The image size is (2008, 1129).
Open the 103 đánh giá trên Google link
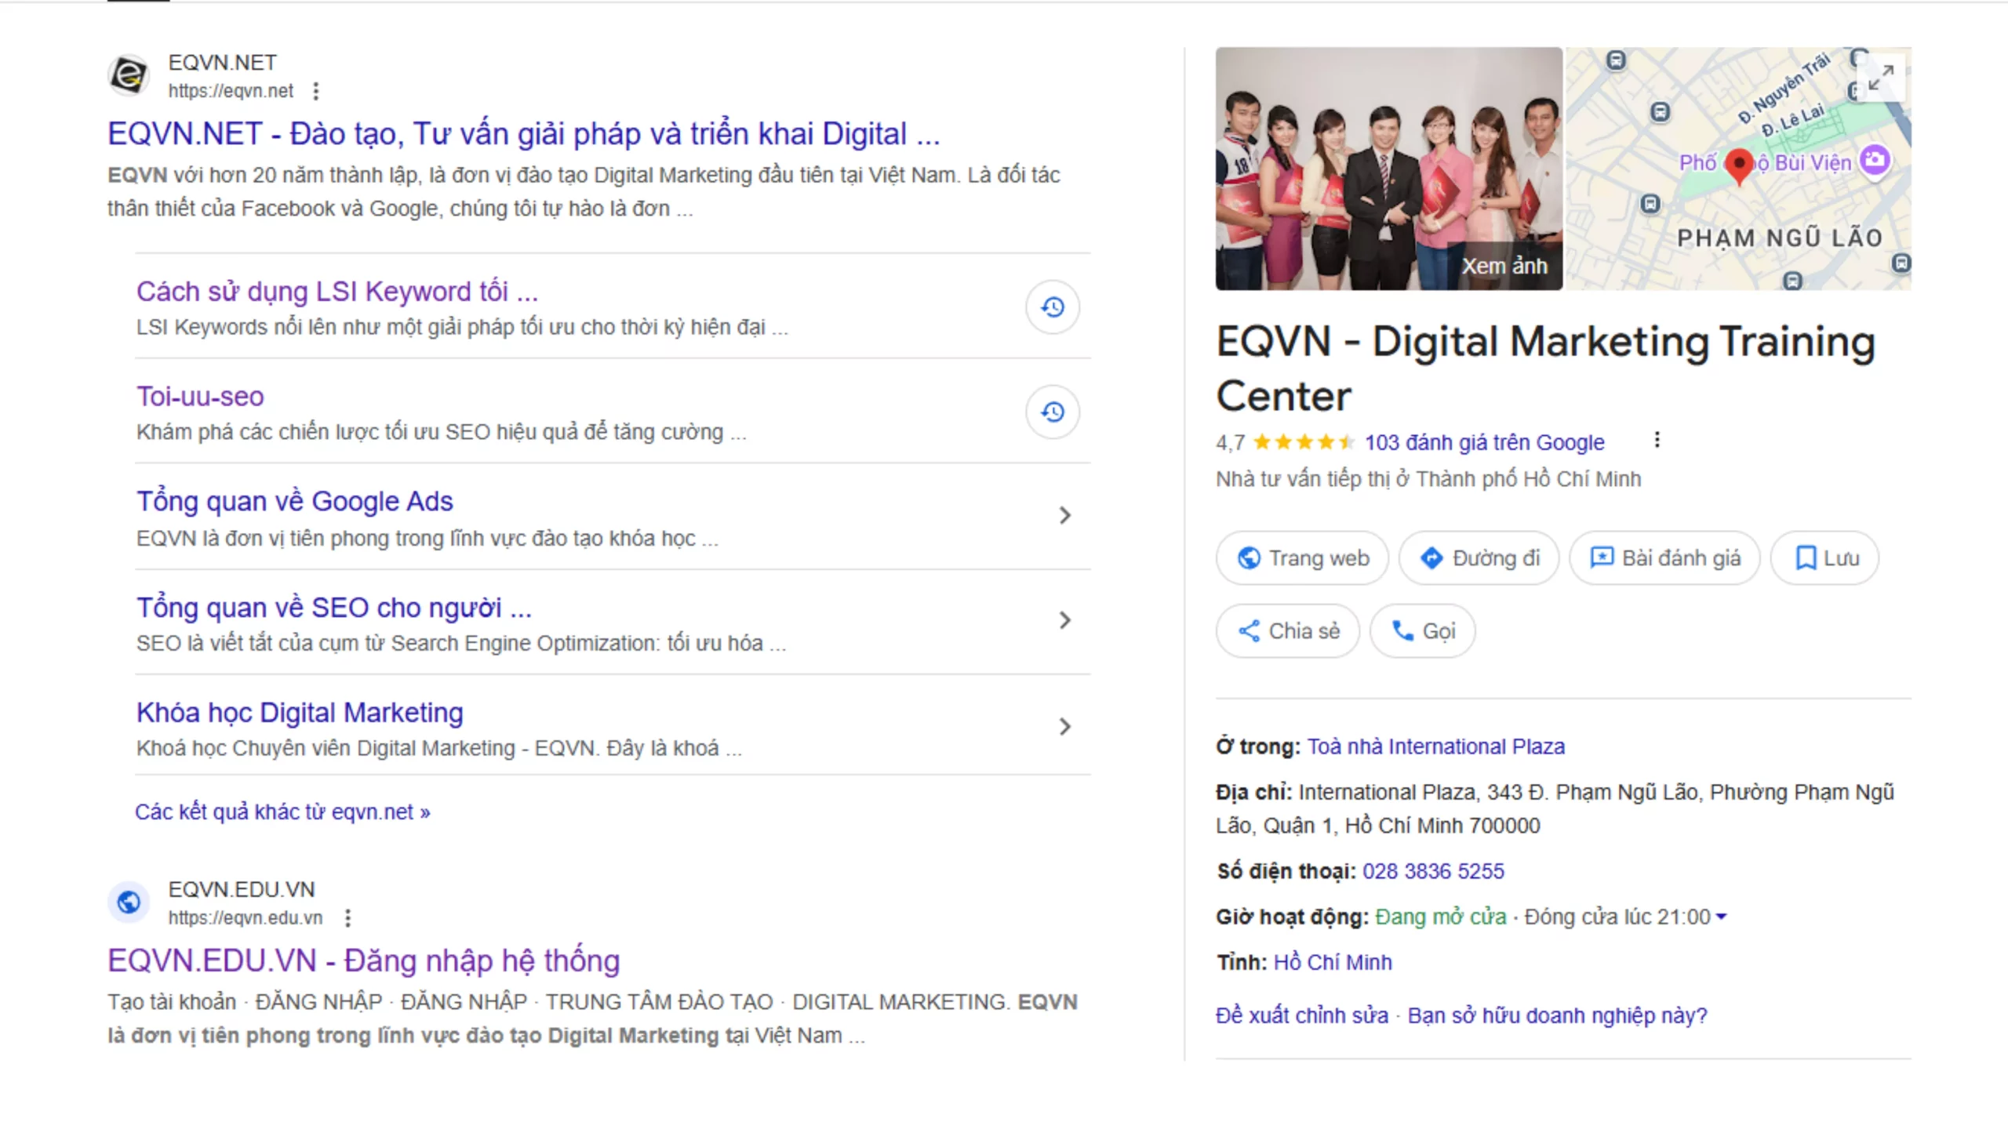coord(1484,443)
